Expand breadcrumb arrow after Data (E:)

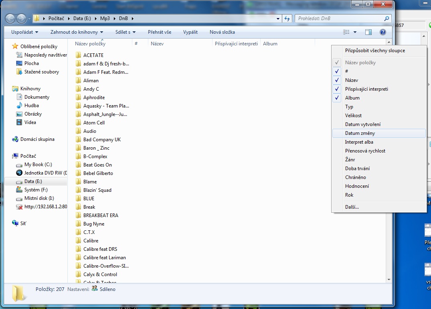click(96, 18)
